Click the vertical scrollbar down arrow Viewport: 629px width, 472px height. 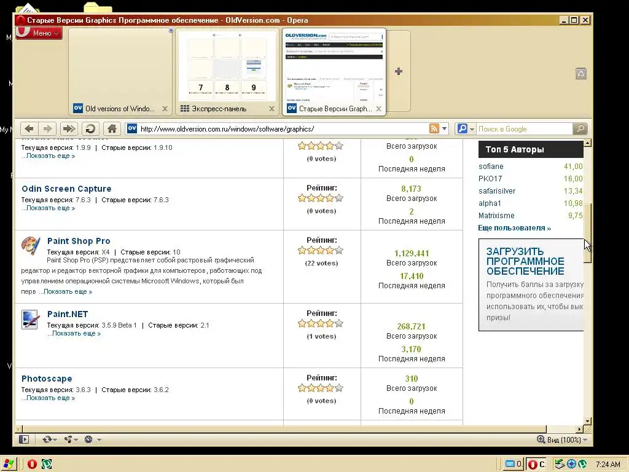tap(587, 421)
